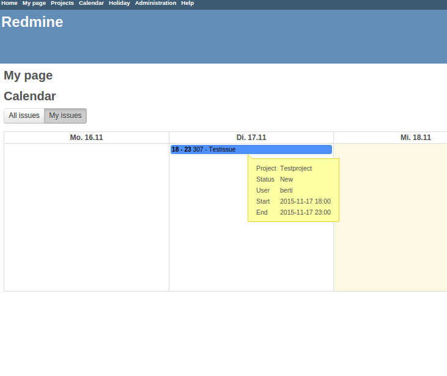Viewport: 447px width, 376px height.
Task: Open the Help link in top bar
Action: 187,3
